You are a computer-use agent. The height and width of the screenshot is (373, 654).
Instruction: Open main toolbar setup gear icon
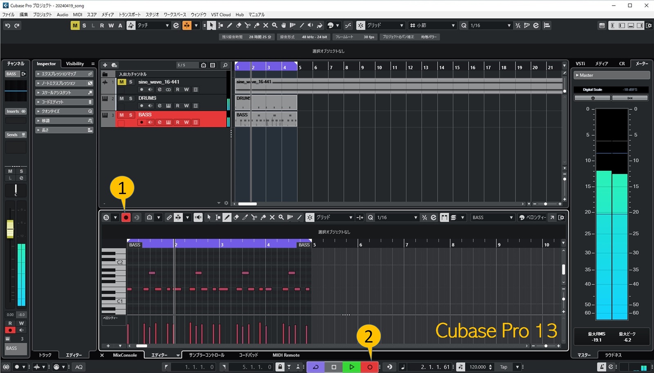point(649,25)
